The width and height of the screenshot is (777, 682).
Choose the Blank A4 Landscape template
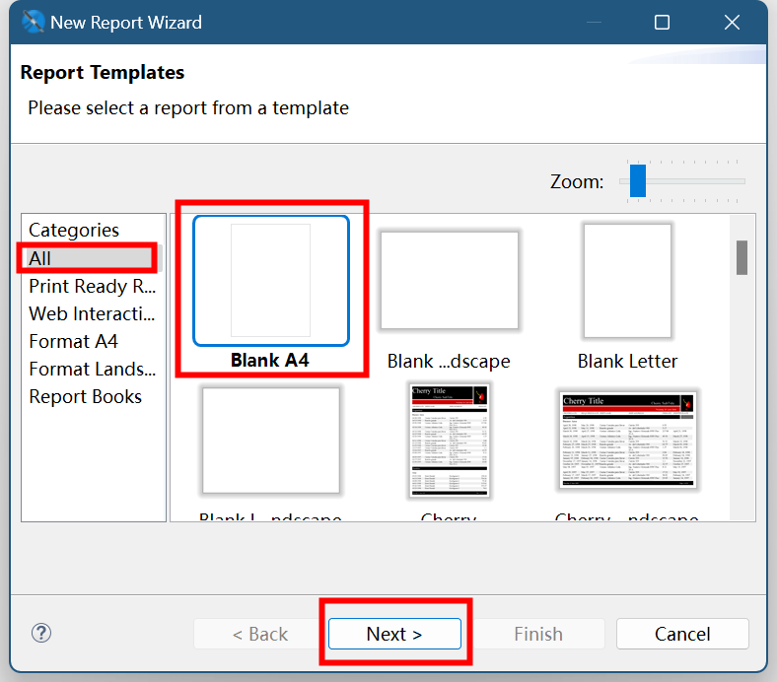[449, 281]
